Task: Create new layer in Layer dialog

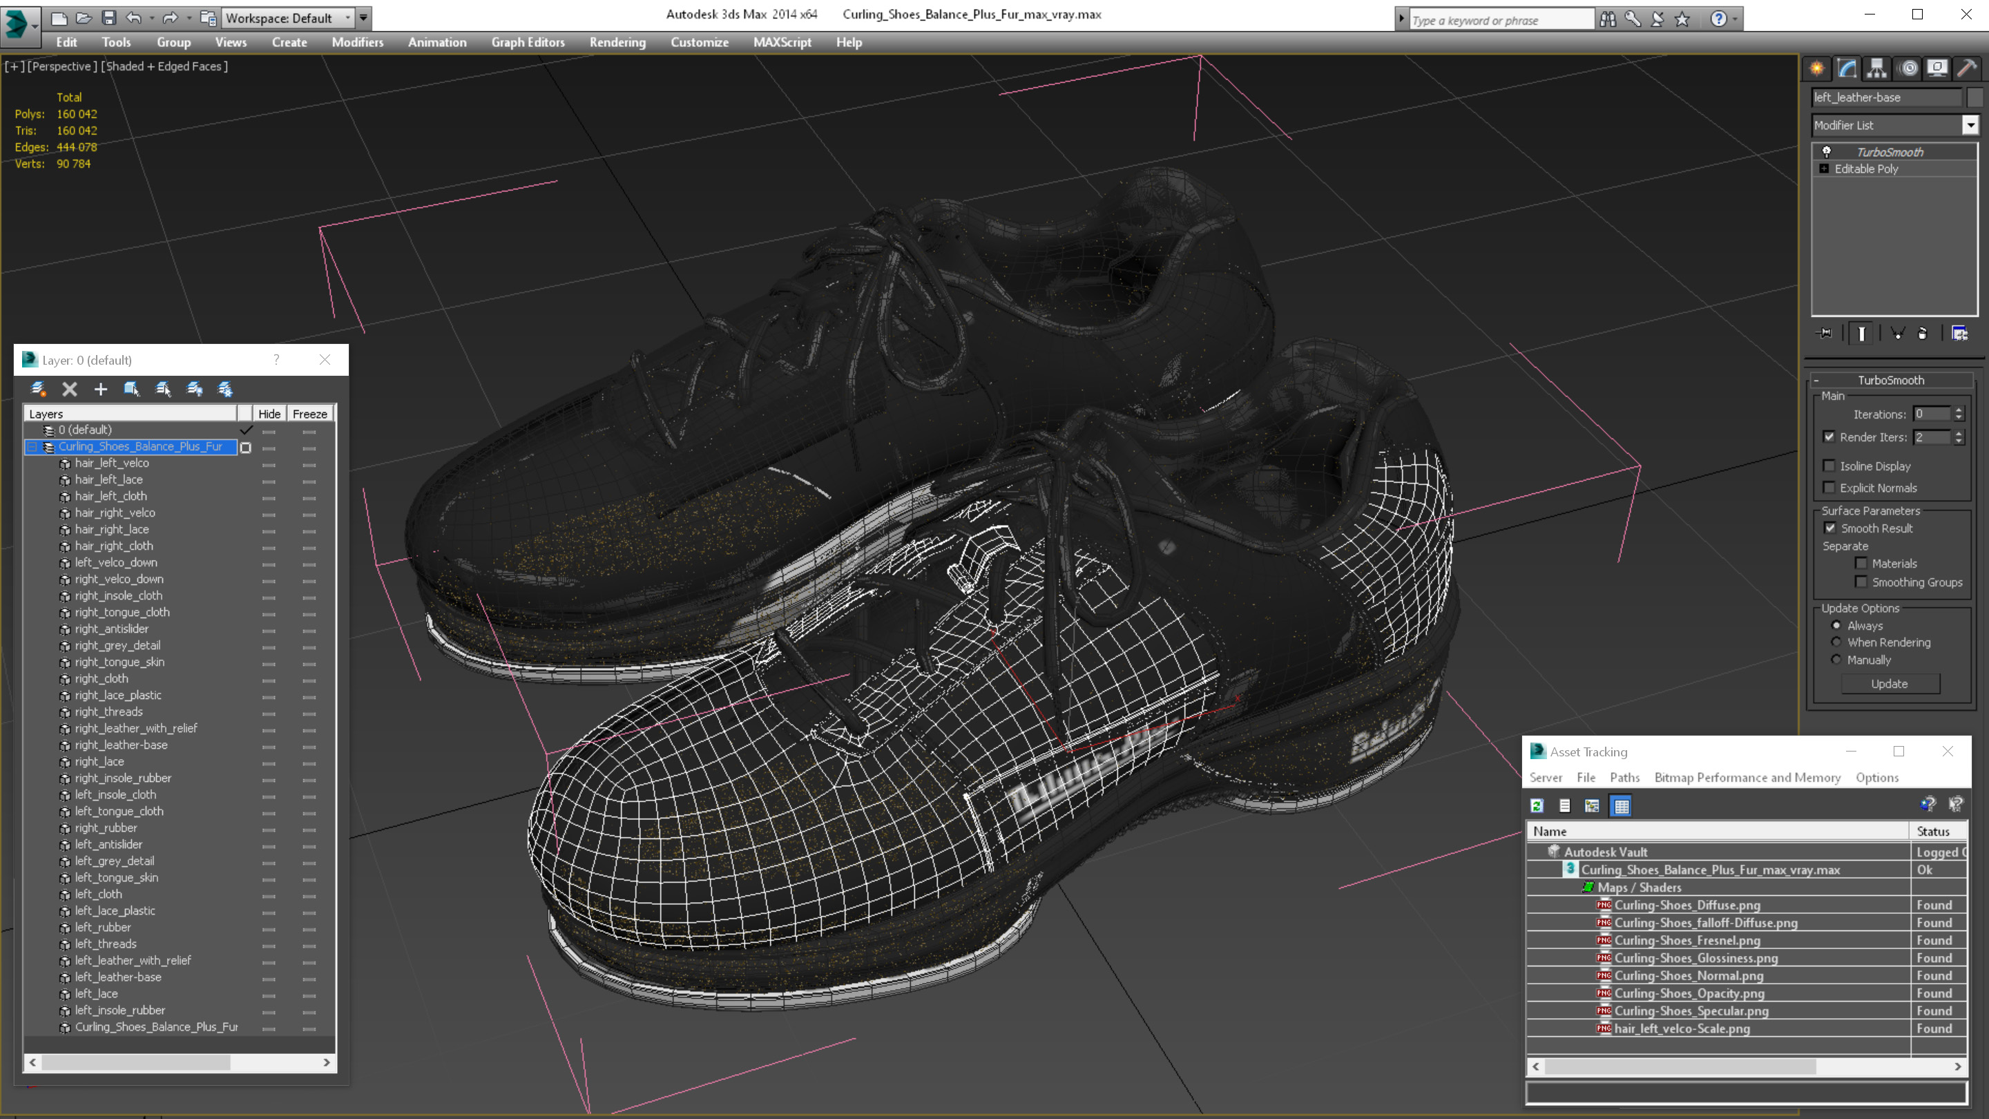Action: (x=38, y=389)
